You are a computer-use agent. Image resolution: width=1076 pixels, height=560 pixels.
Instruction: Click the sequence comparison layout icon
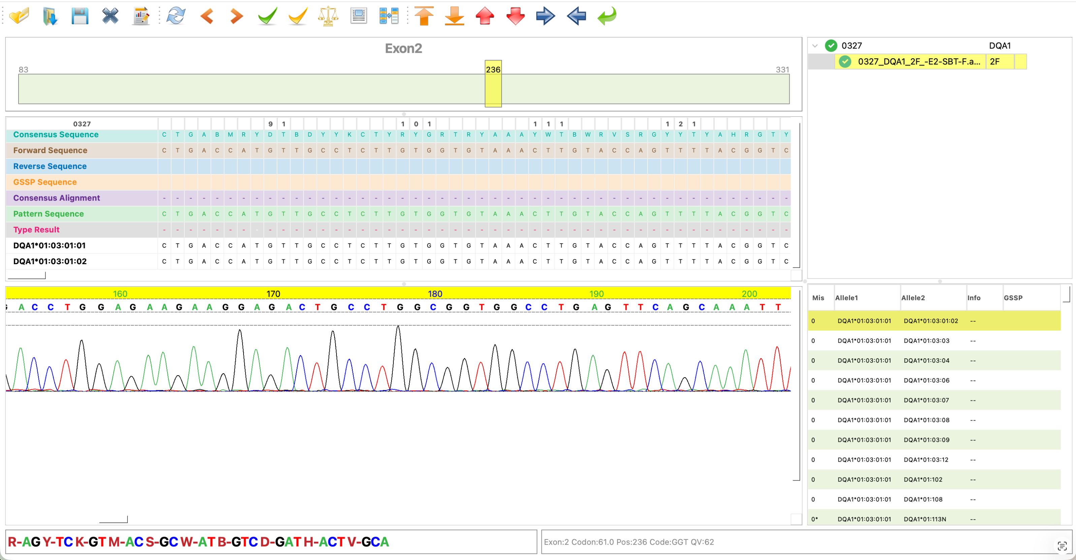click(388, 16)
